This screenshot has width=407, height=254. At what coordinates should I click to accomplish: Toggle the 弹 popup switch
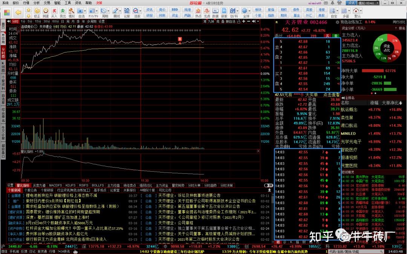pos(268,185)
